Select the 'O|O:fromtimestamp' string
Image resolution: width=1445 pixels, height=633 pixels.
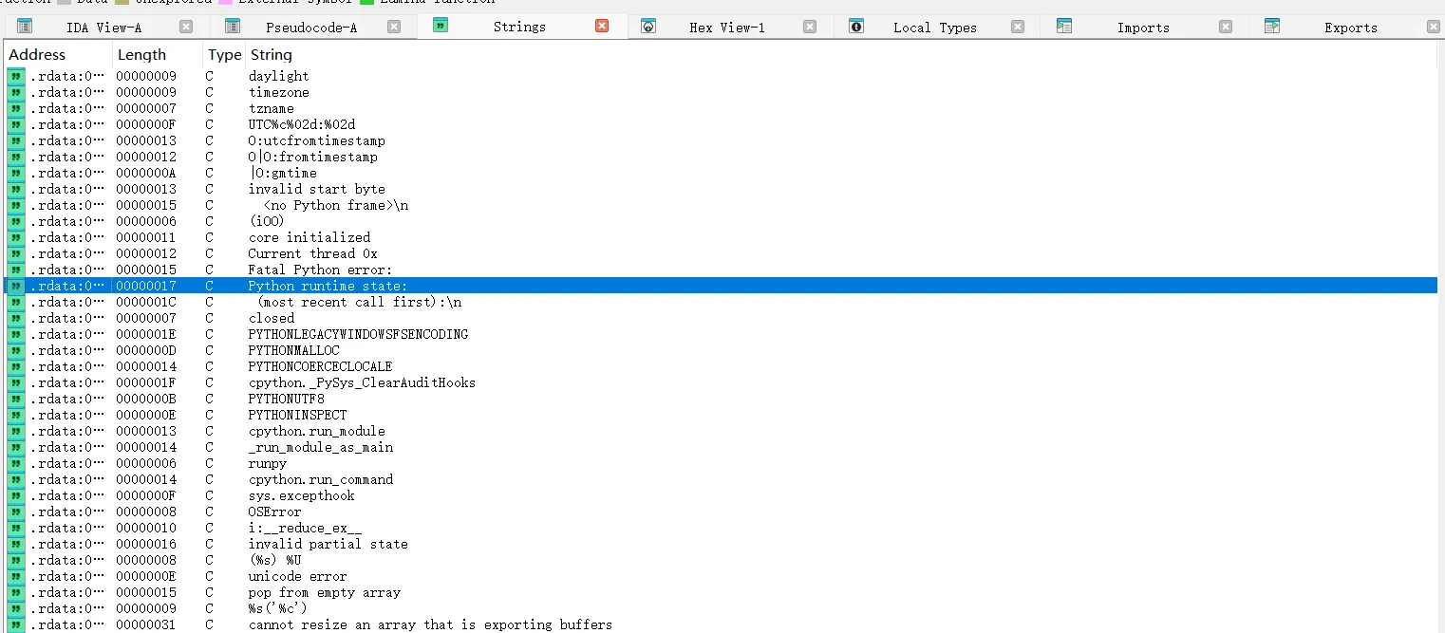(312, 157)
